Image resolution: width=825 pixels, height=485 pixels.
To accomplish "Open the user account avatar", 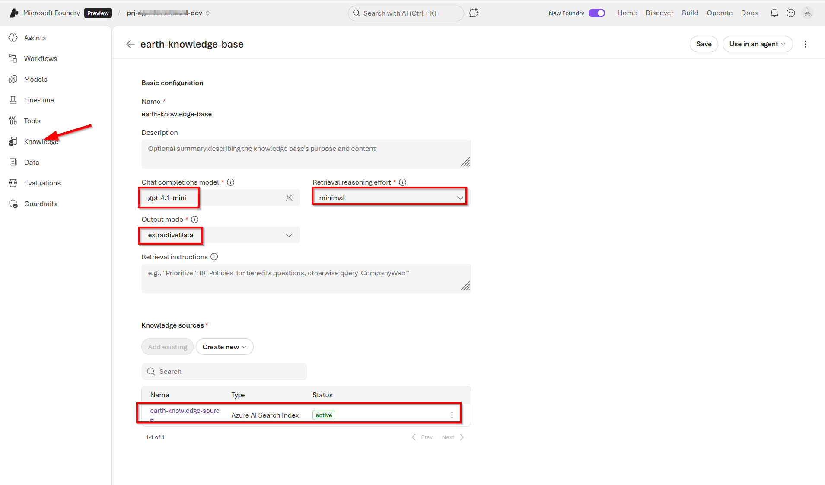I will point(807,13).
